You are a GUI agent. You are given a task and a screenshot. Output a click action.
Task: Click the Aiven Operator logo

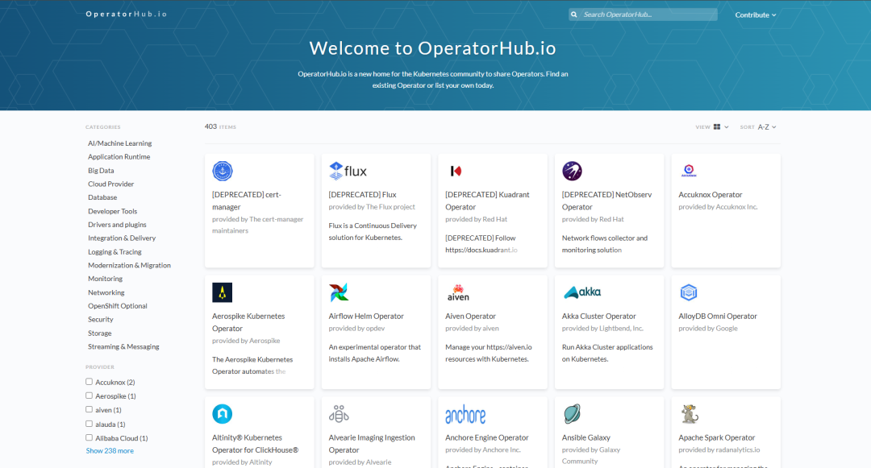(x=458, y=292)
